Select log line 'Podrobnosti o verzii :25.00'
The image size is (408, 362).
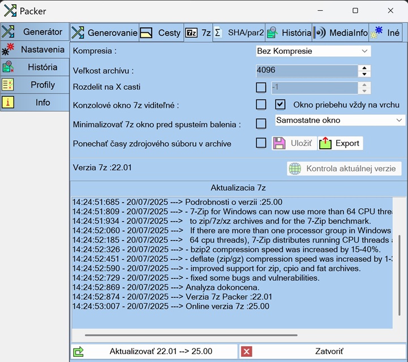(177, 202)
